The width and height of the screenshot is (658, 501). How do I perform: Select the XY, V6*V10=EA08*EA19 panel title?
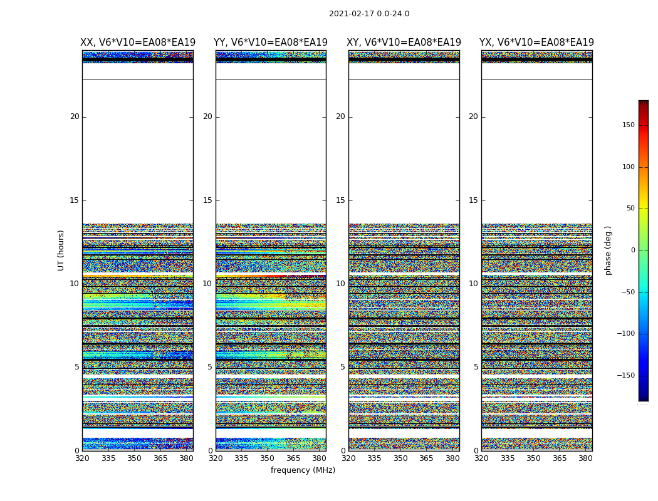(x=404, y=43)
